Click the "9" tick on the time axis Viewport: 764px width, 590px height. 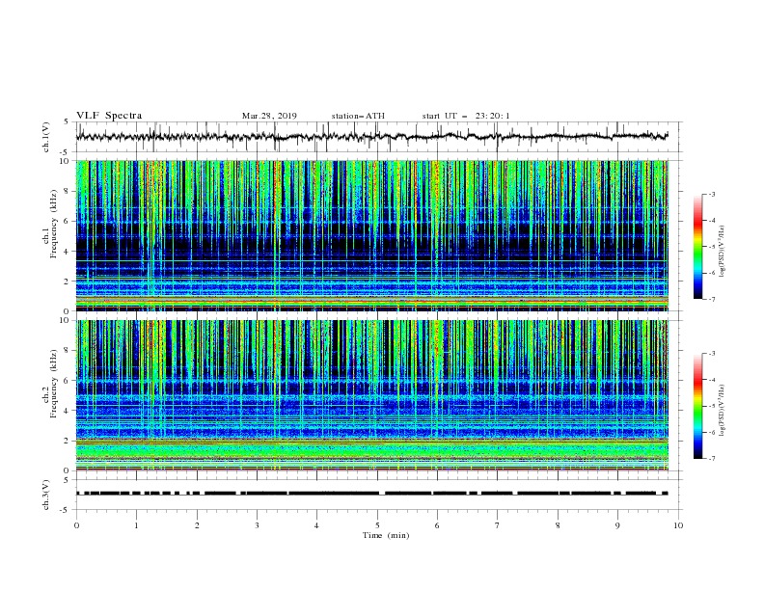tap(617, 525)
